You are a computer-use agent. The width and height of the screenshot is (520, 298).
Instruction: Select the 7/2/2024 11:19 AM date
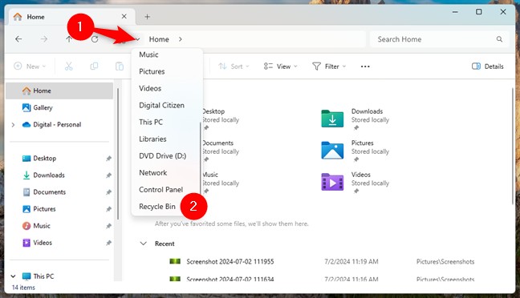[351, 262]
